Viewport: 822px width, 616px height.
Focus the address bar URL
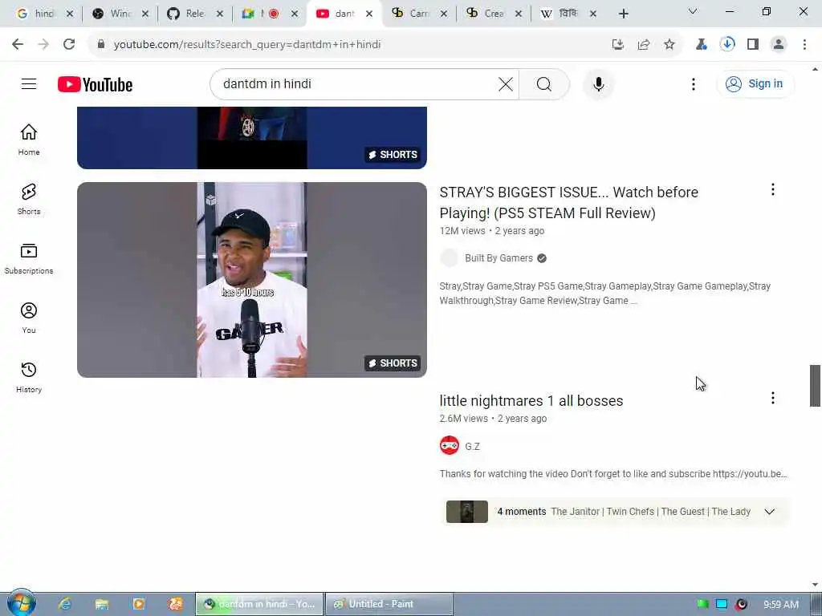[247, 45]
